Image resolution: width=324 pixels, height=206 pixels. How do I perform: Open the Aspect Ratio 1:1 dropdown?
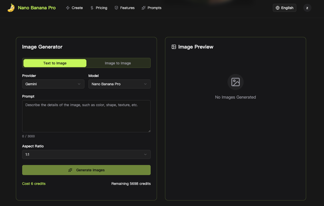[x=86, y=154]
